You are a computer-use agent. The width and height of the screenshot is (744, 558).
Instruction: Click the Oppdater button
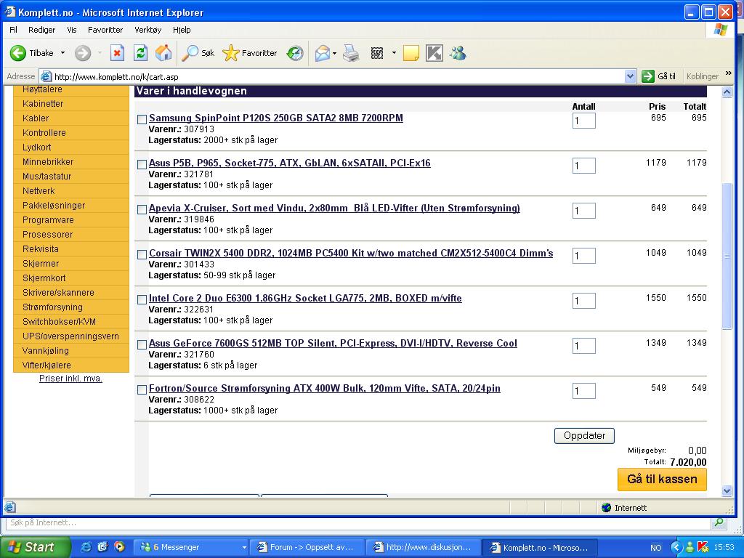point(584,436)
